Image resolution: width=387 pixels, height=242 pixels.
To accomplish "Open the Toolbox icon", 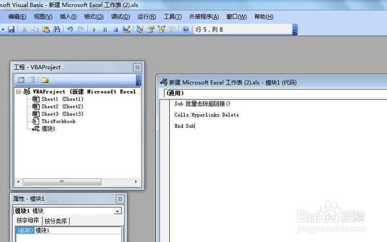I will point(172,29).
